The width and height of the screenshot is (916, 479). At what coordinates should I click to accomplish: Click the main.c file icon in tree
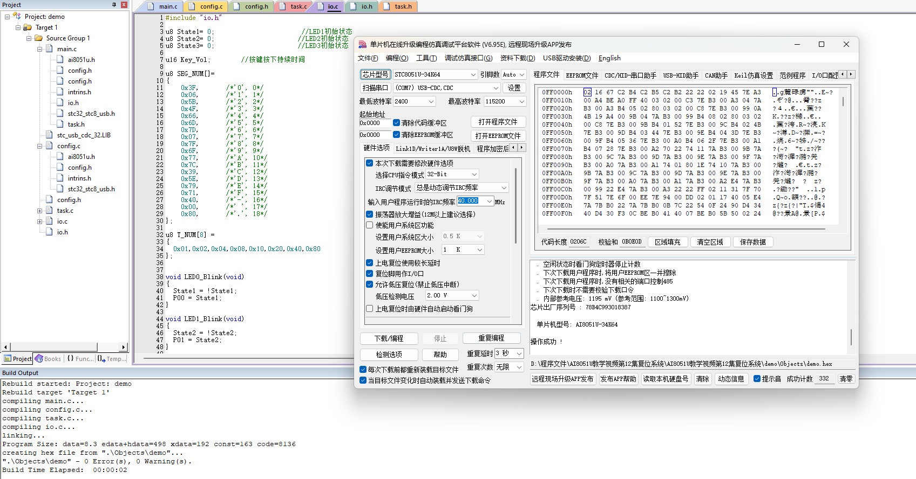tap(49, 48)
